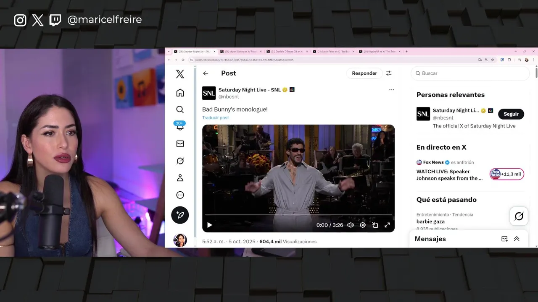Click the Responder button
Screen dimensions: 538x302
364,73
